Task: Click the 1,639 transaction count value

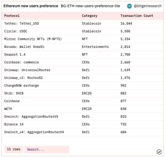Action: tap(125, 70)
